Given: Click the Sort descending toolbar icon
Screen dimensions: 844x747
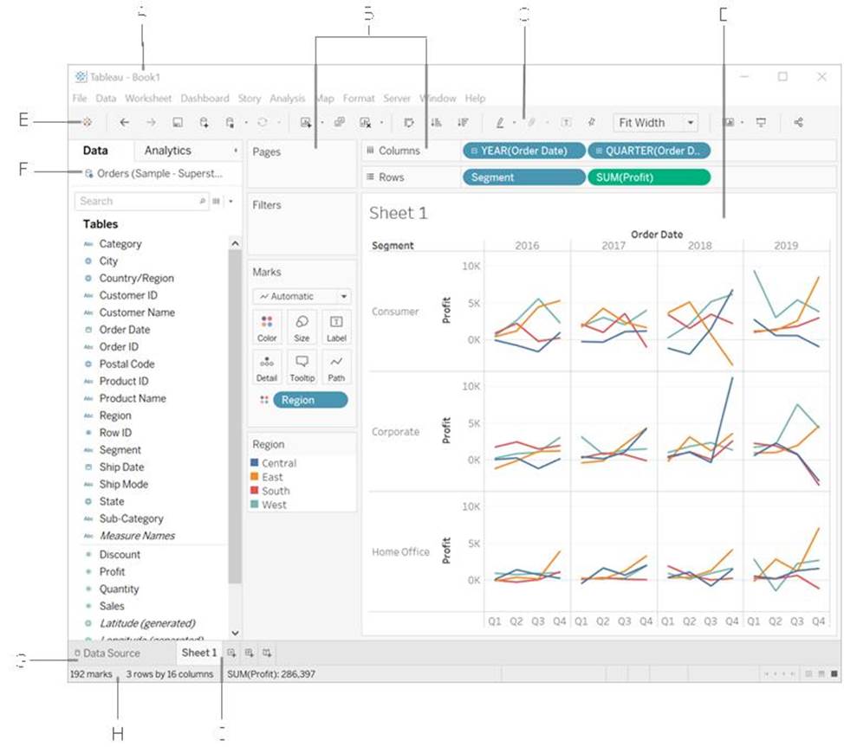Looking at the screenshot, I should pyautogui.click(x=463, y=123).
